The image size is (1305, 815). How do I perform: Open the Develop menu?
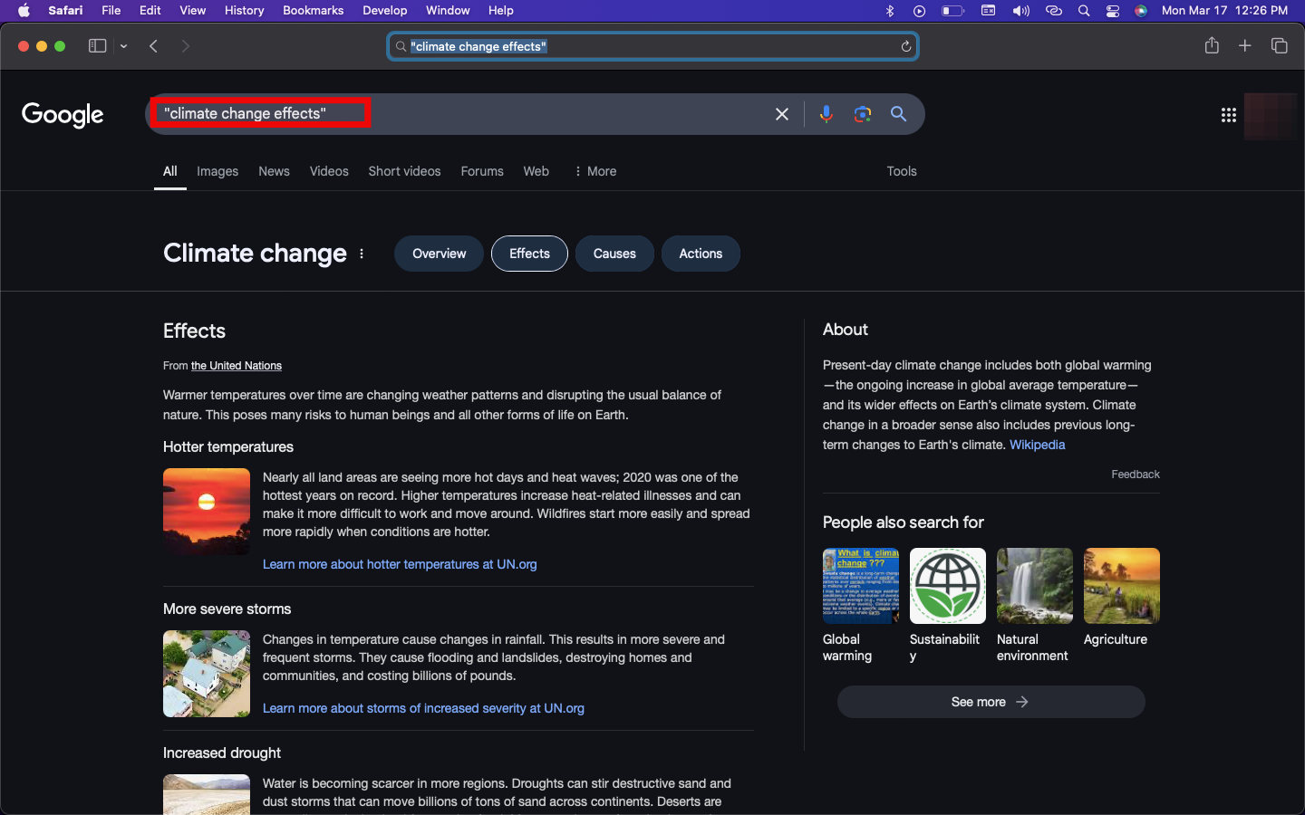385,11
